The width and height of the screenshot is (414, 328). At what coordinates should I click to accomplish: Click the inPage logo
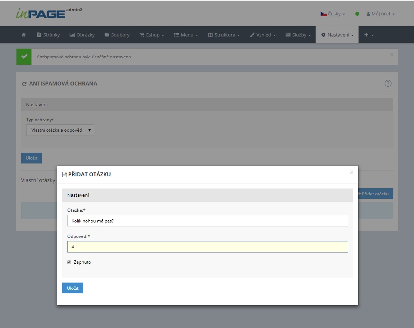click(x=40, y=14)
